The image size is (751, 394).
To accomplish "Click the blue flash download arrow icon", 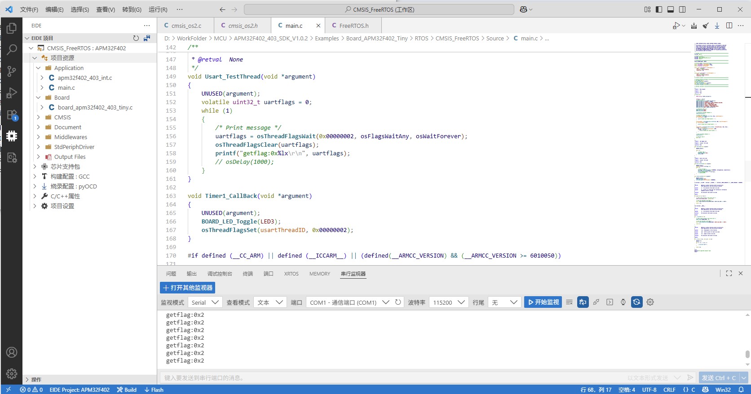I will pyautogui.click(x=717, y=26).
